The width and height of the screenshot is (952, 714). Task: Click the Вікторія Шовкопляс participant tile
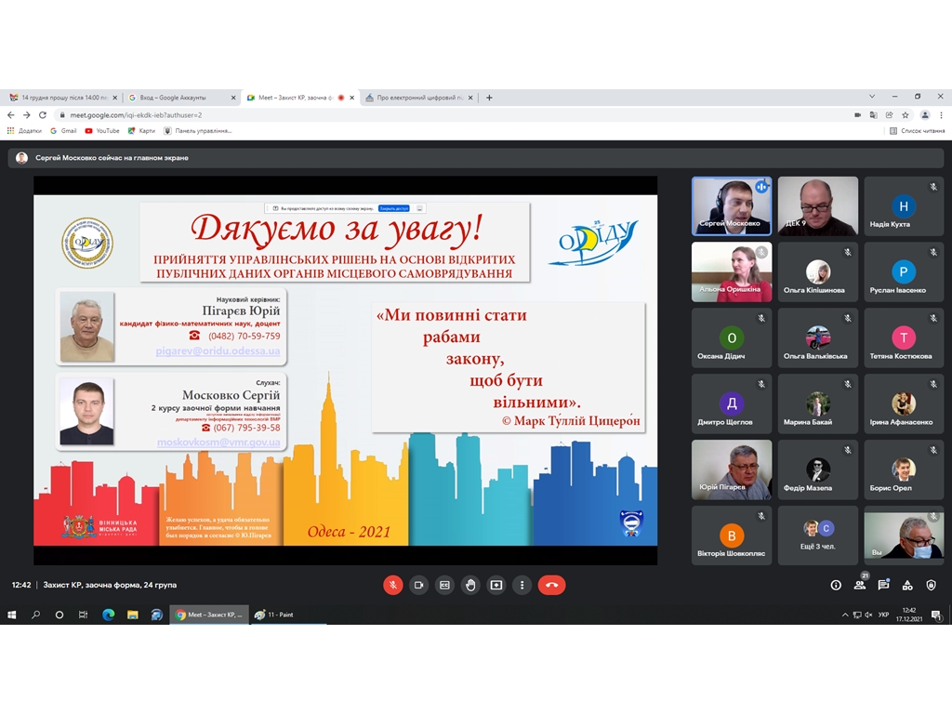pyautogui.click(x=732, y=535)
